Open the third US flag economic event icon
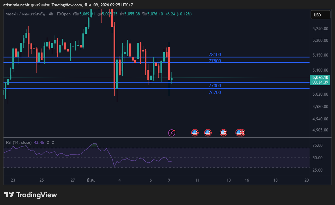Screen dimensions: 335x205 pyautogui.click(x=223, y=133)
